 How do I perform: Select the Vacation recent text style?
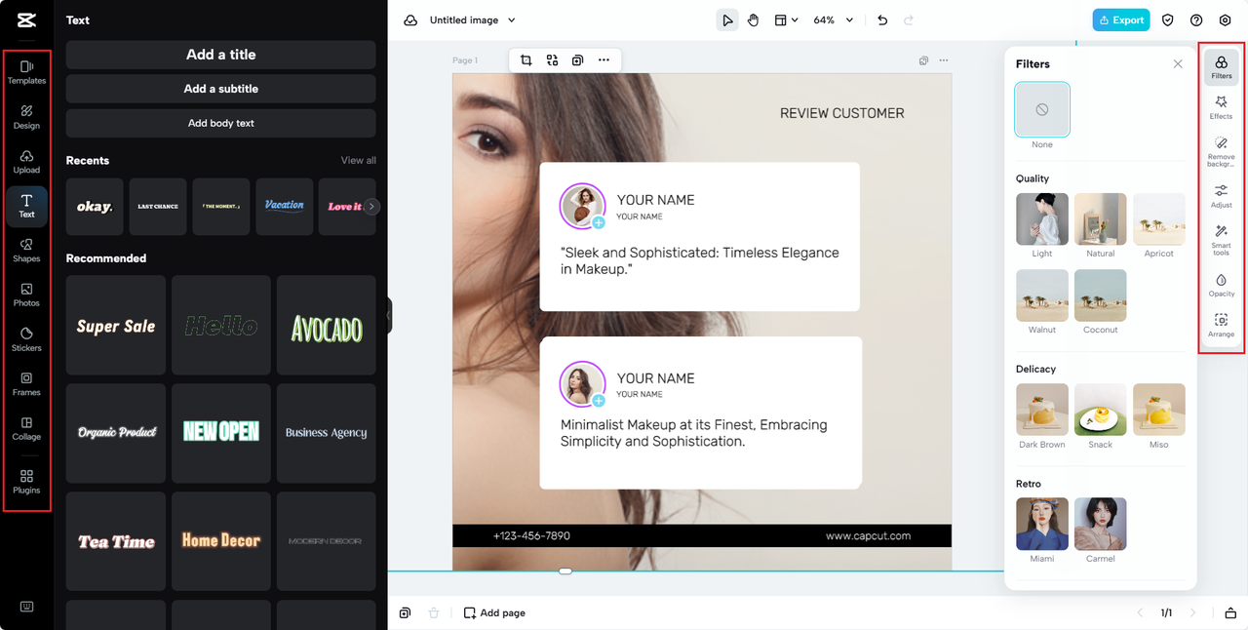click(285, 207)
